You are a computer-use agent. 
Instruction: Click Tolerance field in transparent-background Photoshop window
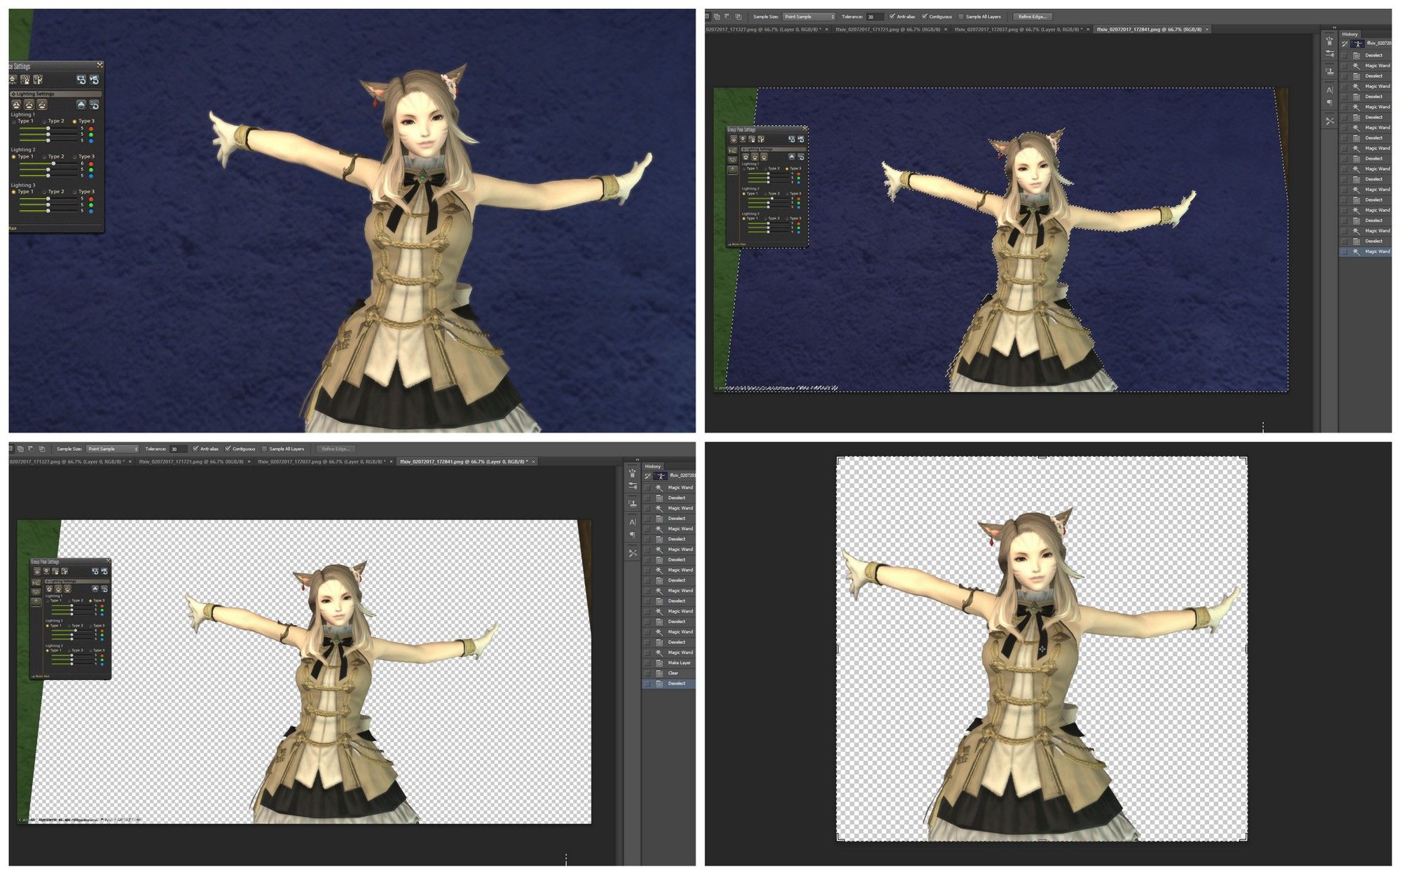pyautogui.click(x=179, y=449)
